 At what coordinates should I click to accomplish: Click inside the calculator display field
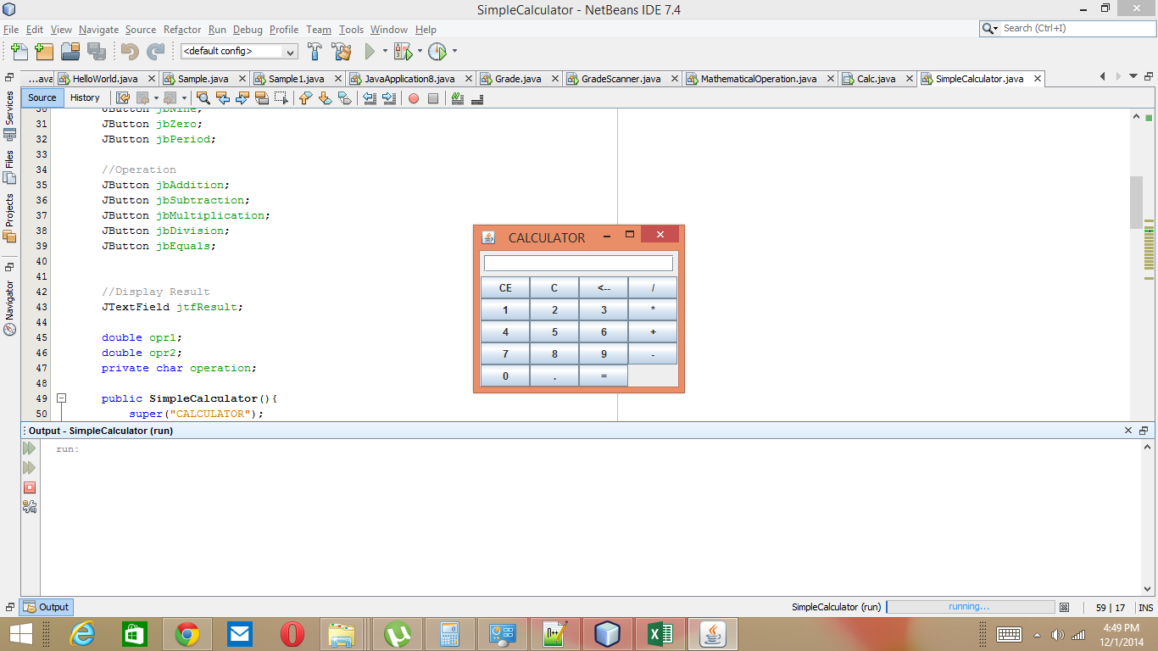577,263
